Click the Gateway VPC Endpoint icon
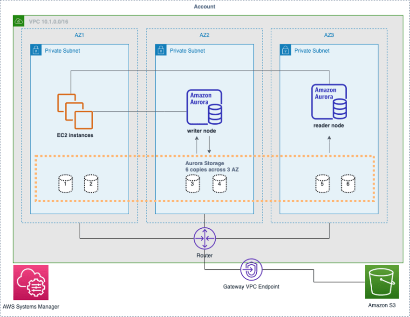This screenshot has height=317, width=410. [251, 269]
